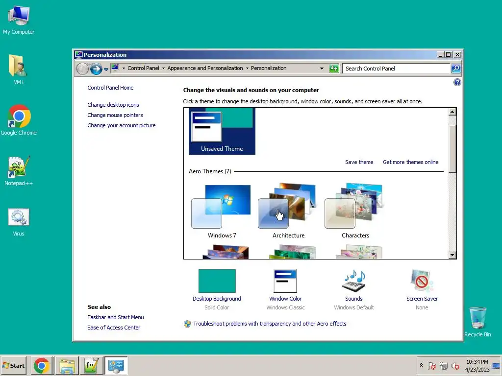The width and height of the screenshot is (502, 376).
Task: Open Troubleshoot problems with transparency link
Action: (270, 324)
